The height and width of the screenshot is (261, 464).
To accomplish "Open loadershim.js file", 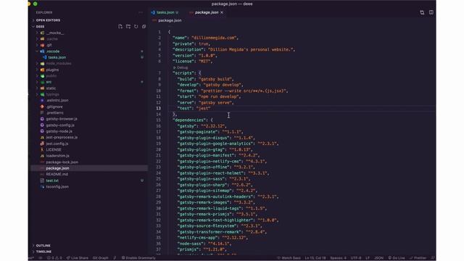I will point(57,156).
